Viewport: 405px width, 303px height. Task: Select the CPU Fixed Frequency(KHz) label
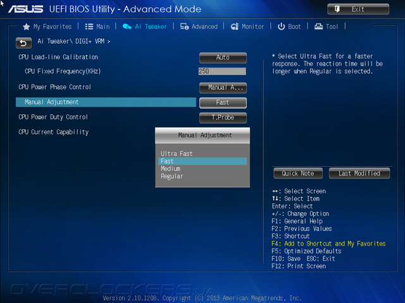pyautogui.click(x=63, y=71)
